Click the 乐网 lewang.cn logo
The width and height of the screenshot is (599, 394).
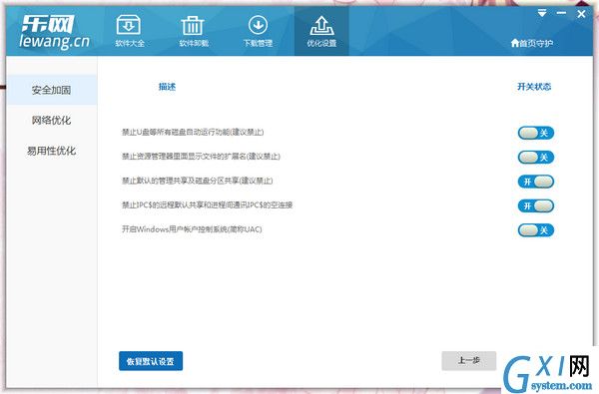coord(54,32)
